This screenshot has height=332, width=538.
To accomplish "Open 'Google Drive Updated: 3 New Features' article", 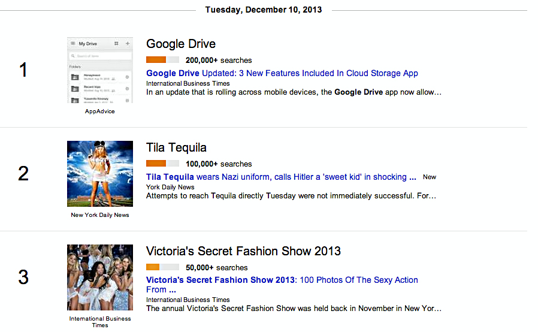I will [x=282, y=73].
